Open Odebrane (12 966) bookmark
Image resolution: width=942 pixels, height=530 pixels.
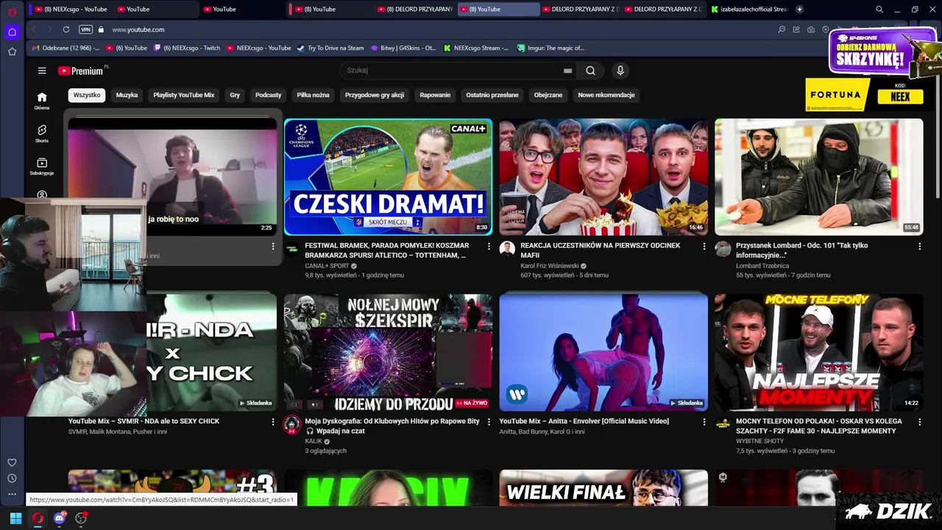pyautogui.click(x=65, y=48)
